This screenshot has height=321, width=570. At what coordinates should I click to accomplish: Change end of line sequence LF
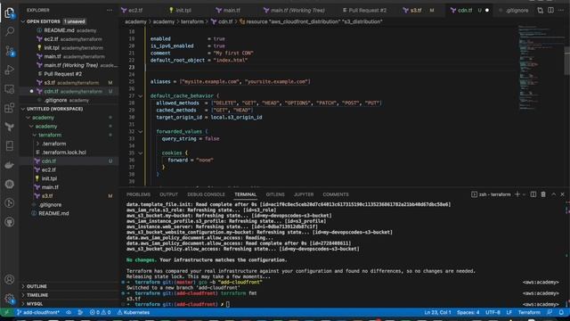(509, 312)
